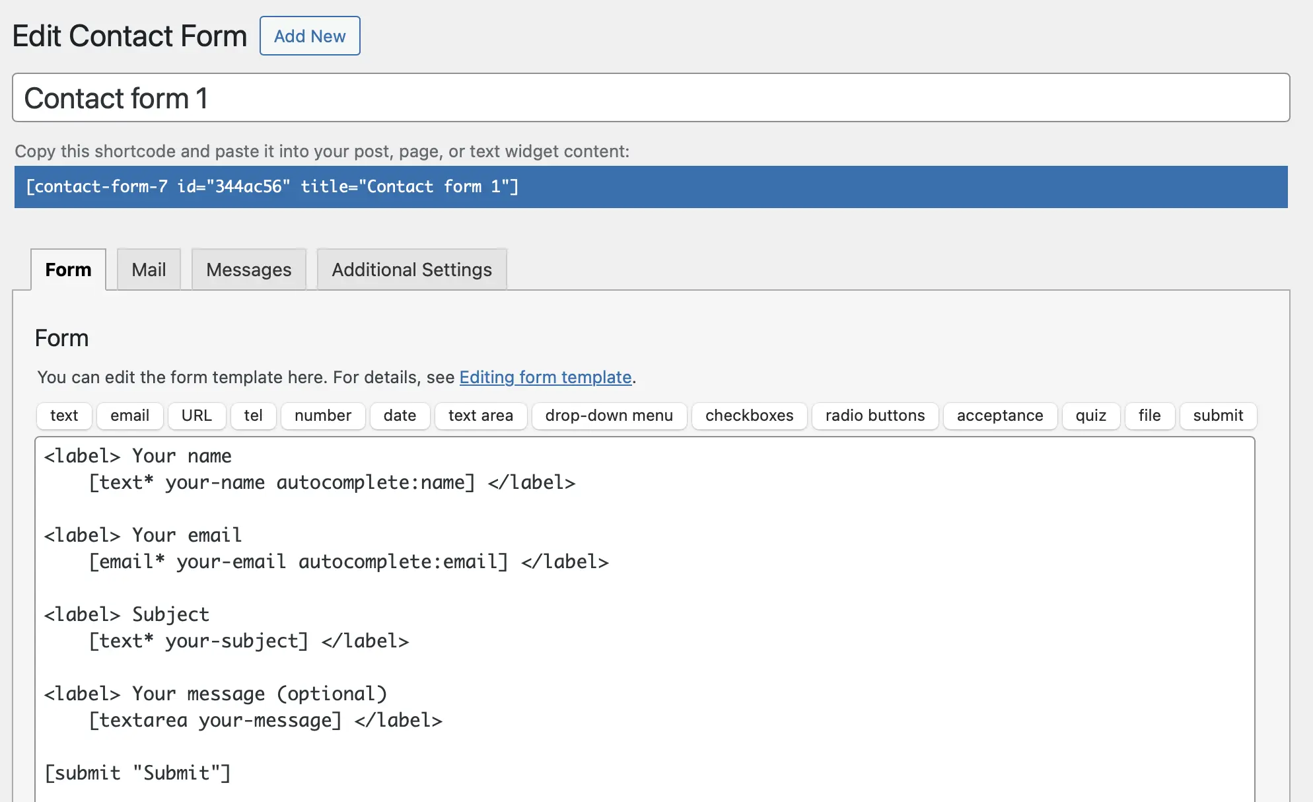Insert a file upload form-tag
1313x802 pixels.
1149,416
